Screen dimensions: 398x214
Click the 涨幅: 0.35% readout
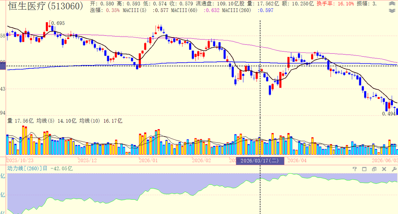tap(105, 10)
